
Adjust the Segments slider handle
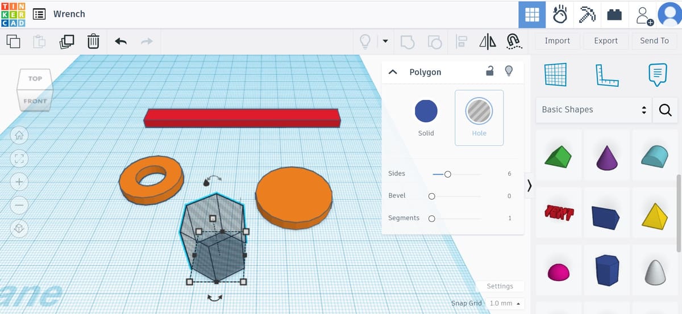pos(432,219)
